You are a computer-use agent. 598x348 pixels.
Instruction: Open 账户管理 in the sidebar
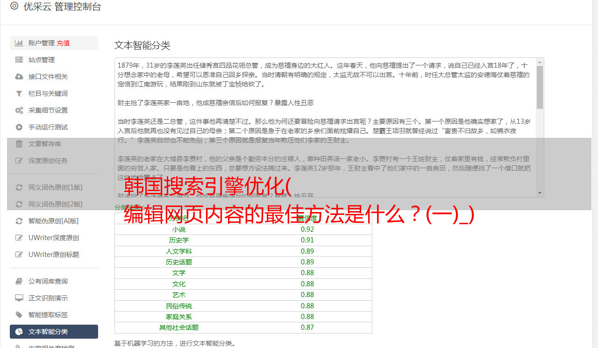(54, 43)
